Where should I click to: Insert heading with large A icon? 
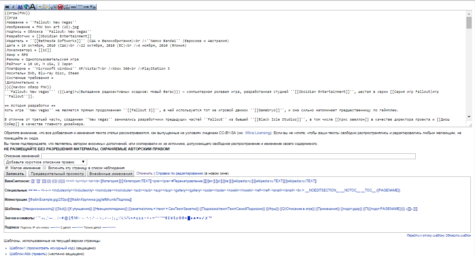pos(33,7)
